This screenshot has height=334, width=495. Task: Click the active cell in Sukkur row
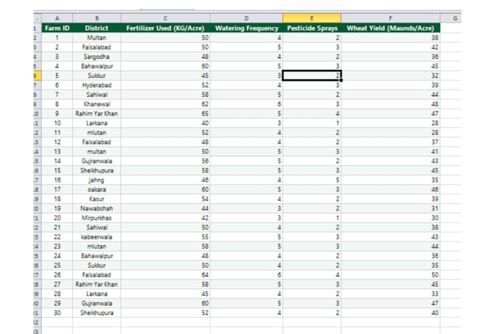pos(312,76)
